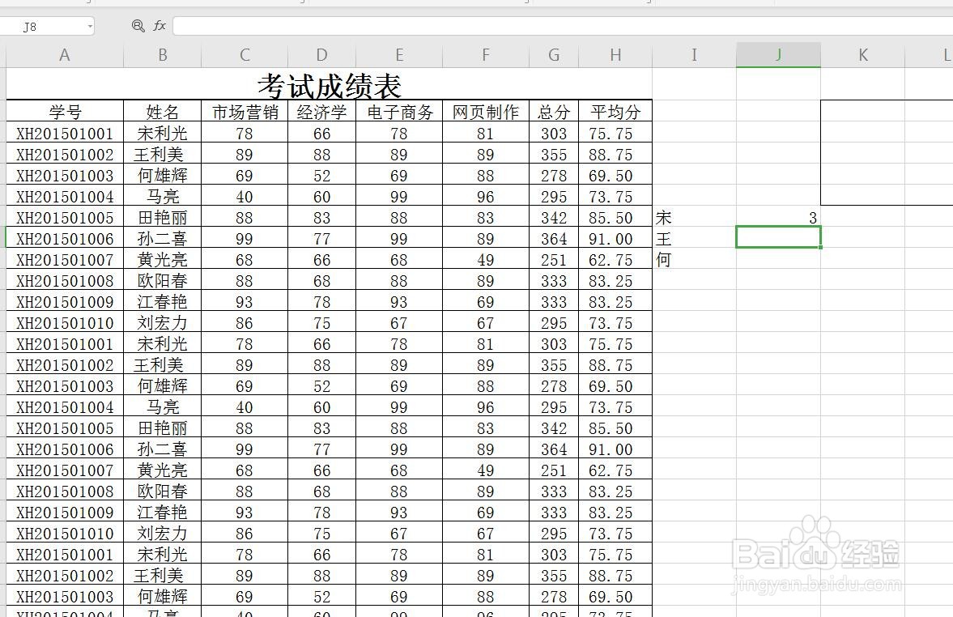Select column K header

(862, 54)
